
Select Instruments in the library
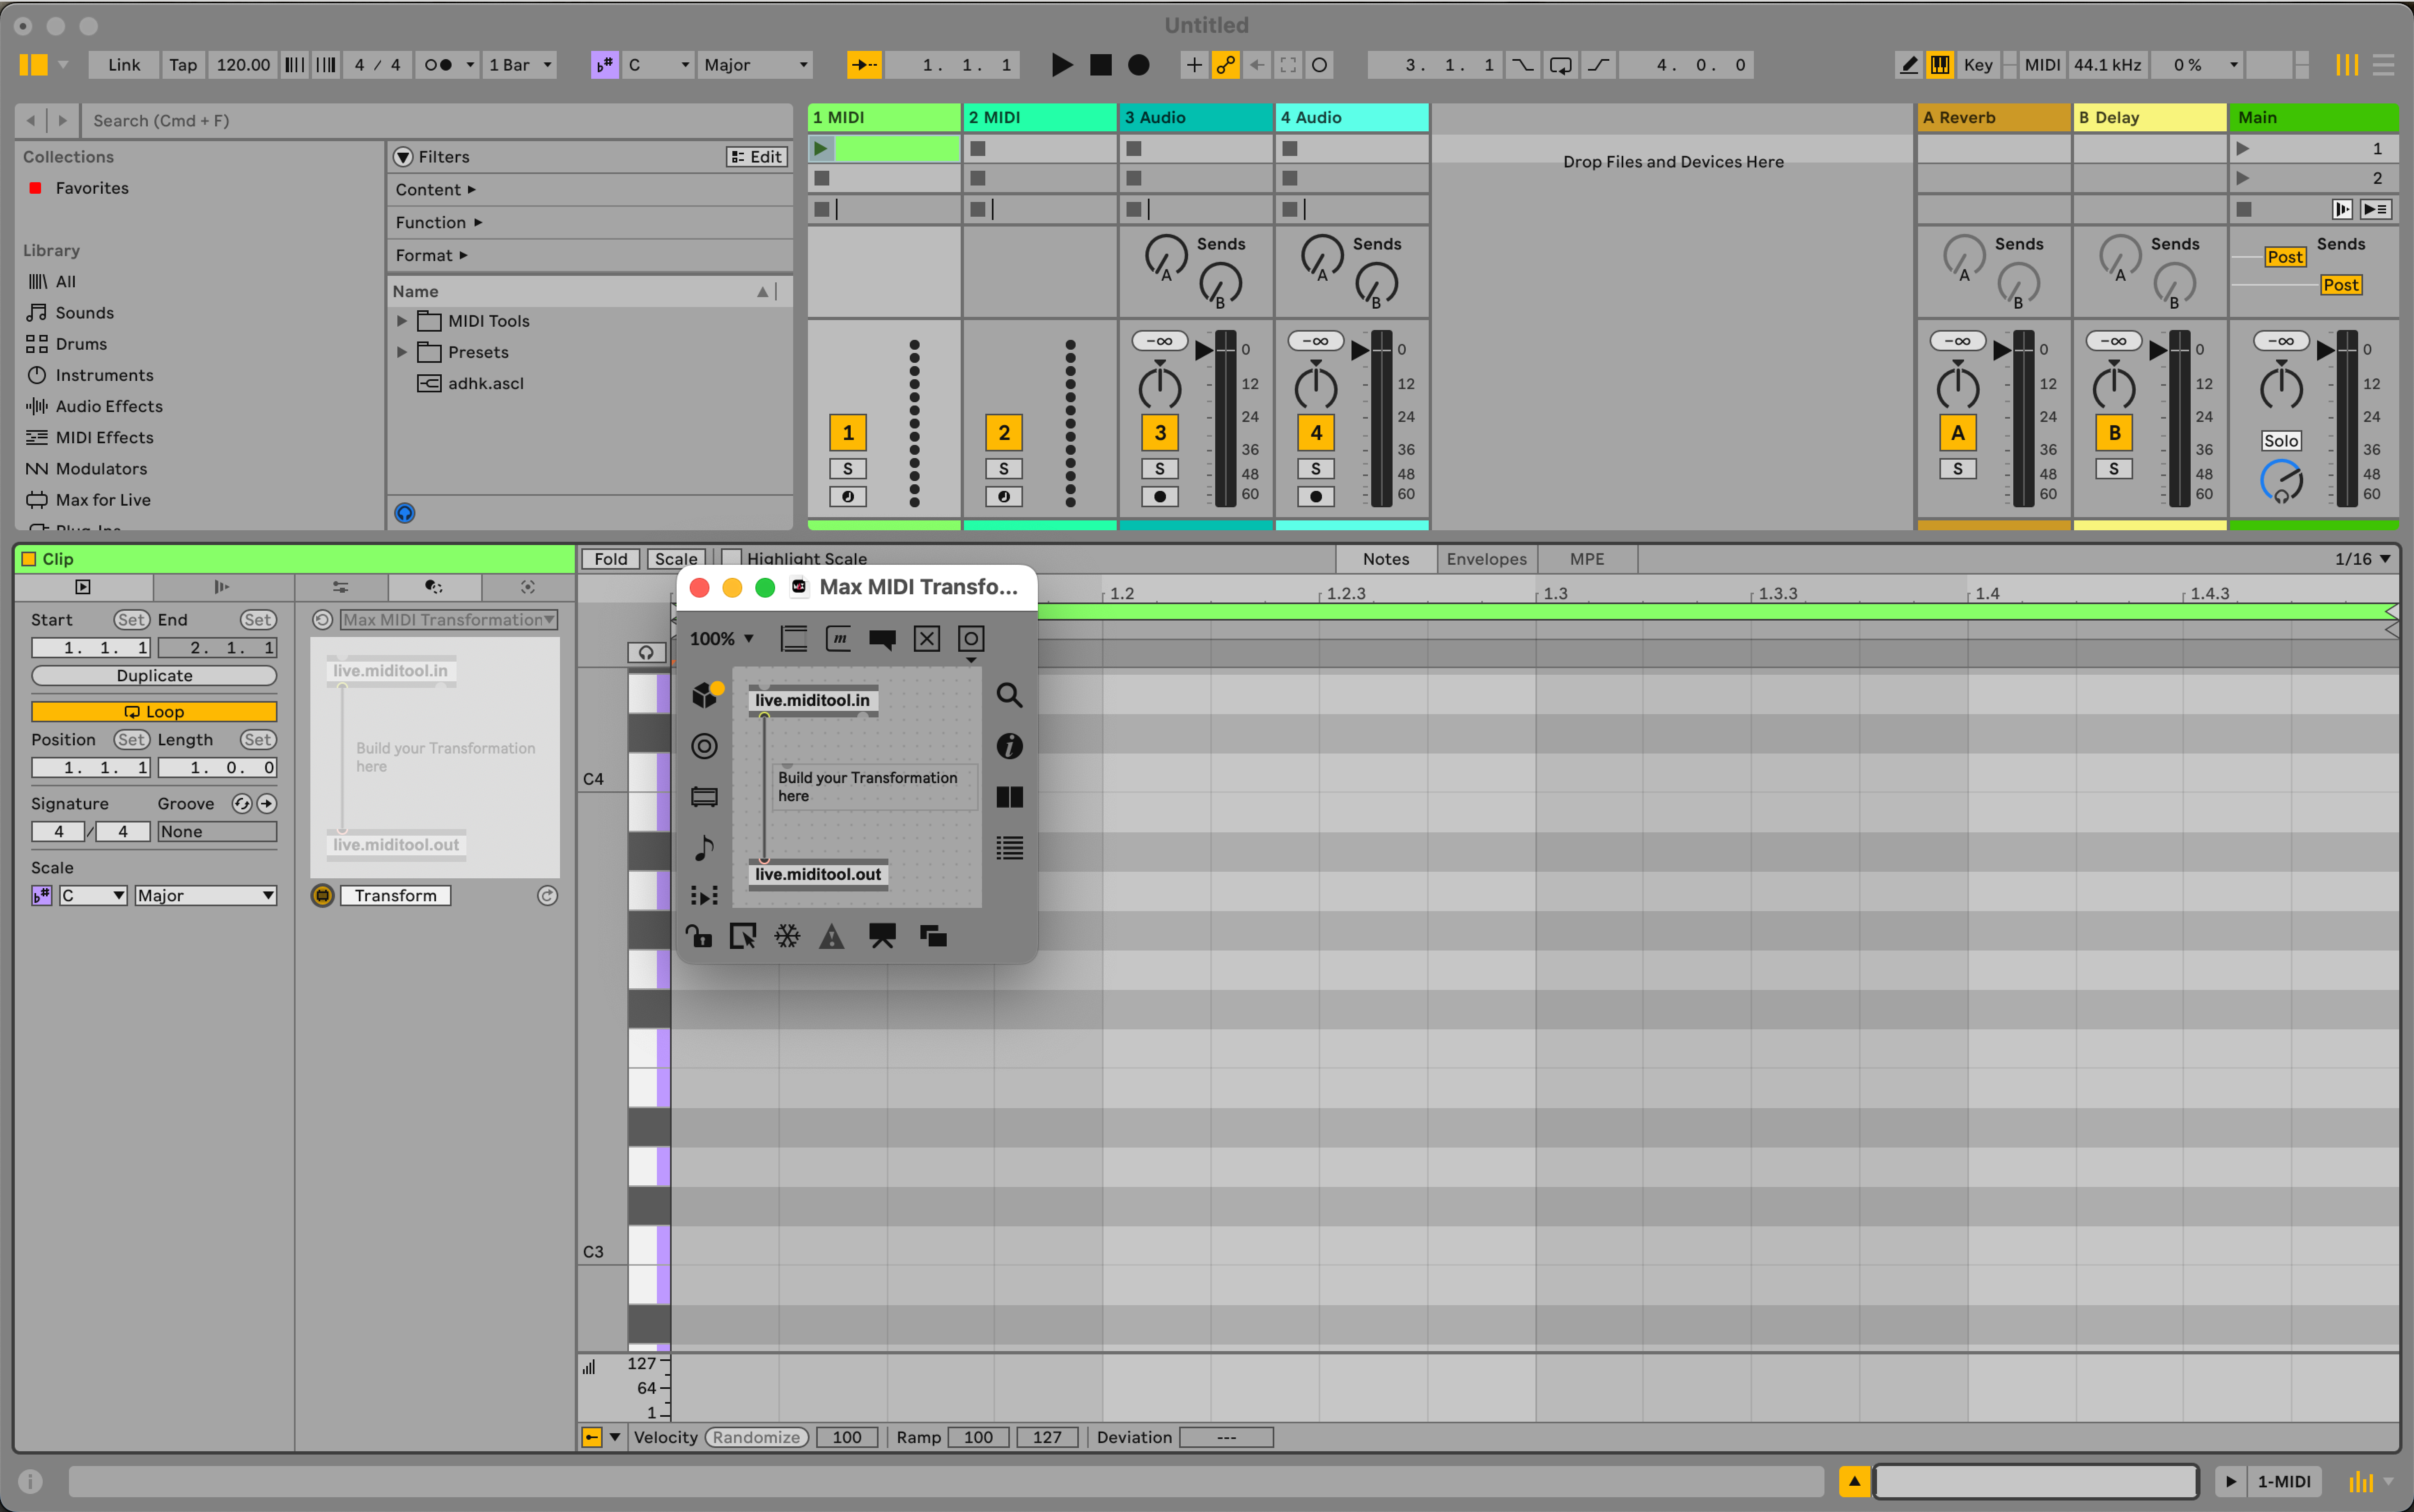tap(104, 375)
